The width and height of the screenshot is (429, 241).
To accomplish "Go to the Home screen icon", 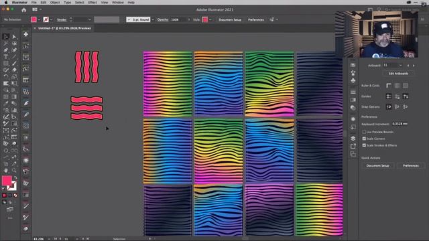I will pyautogui.click(x=24, y=10).
